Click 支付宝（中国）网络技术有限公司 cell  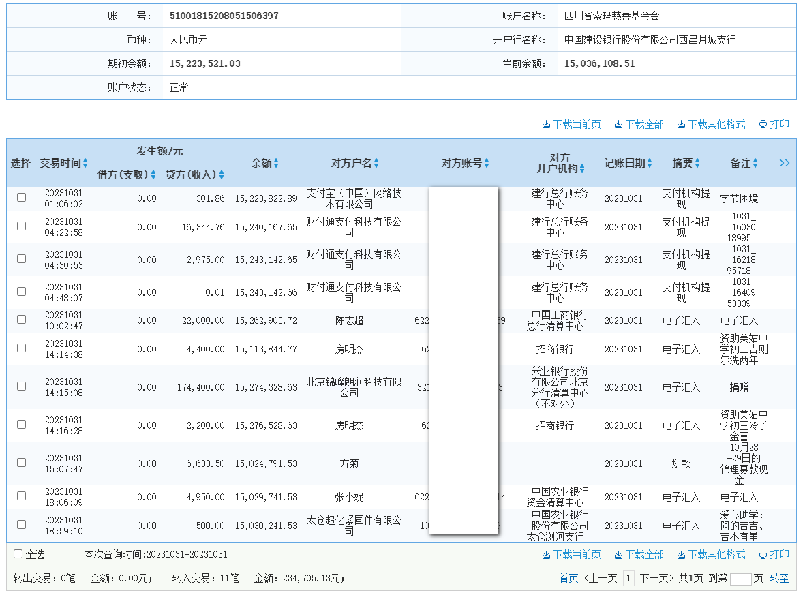(354, 198)
